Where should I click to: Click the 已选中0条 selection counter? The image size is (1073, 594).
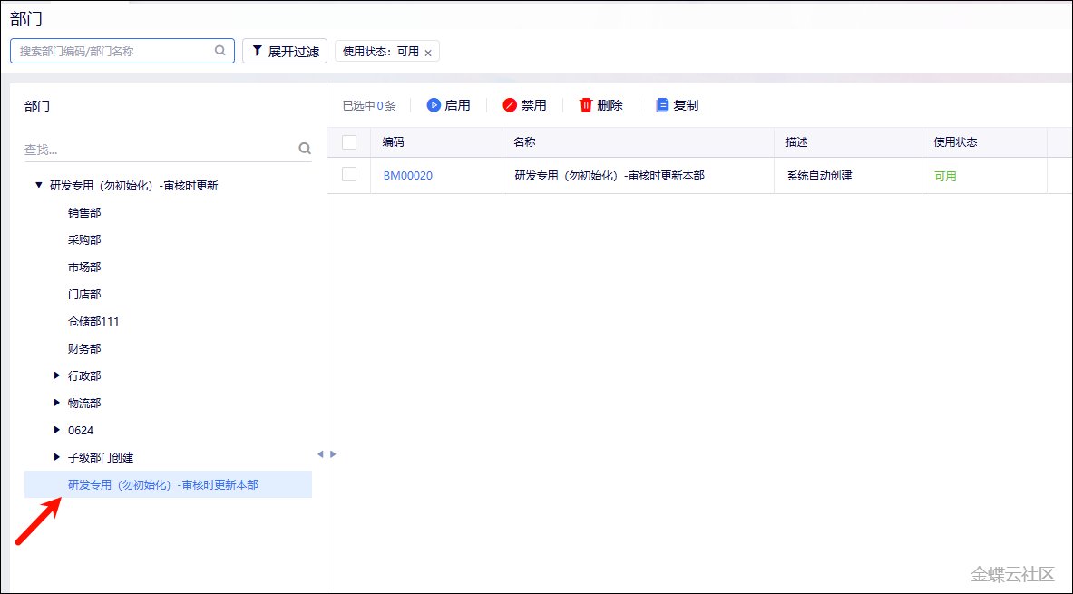pos(369,106)
